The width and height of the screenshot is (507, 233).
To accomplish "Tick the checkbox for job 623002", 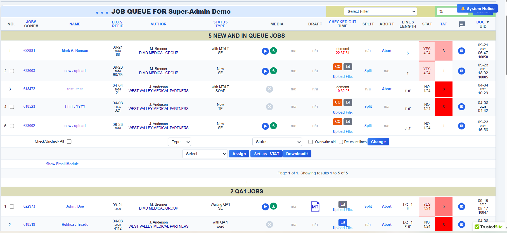I will (12, 126).
